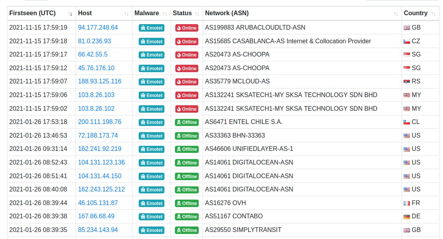Open host link 94.177.248.64
443x239 pixels.
click(x=98, y=28)
